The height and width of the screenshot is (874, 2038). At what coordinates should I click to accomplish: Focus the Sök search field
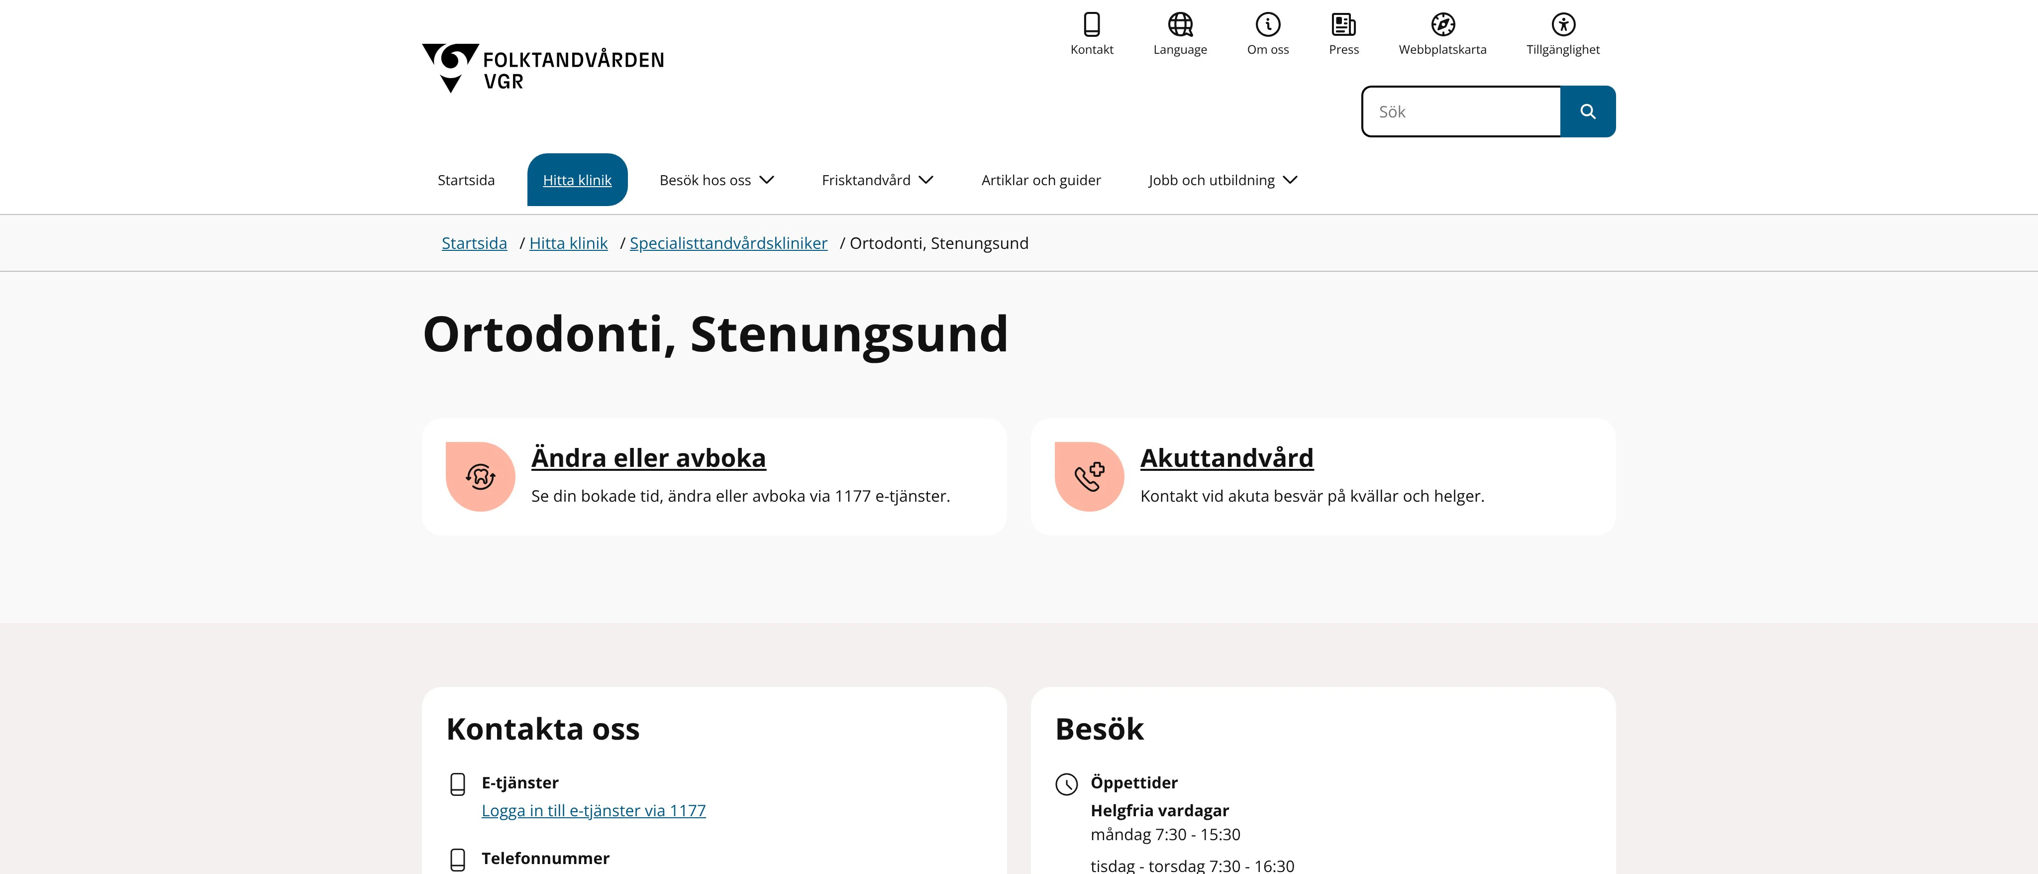tap(1461, 111)
